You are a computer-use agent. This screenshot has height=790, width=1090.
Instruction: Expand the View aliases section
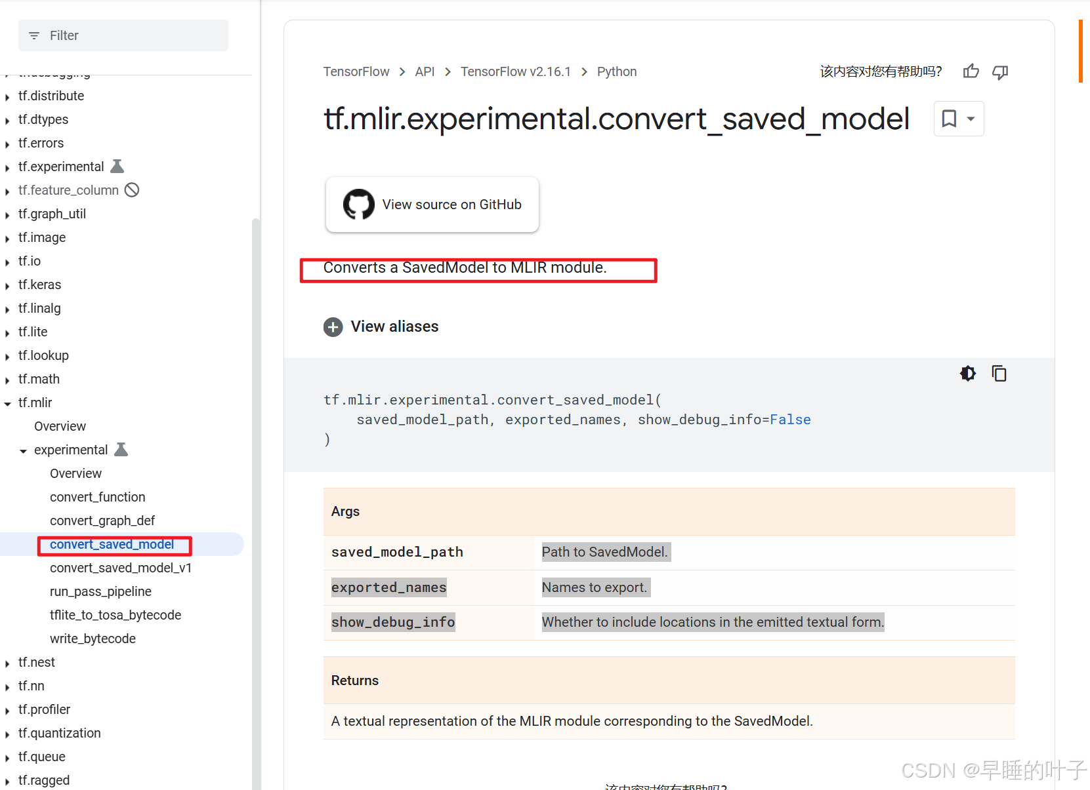381,326
